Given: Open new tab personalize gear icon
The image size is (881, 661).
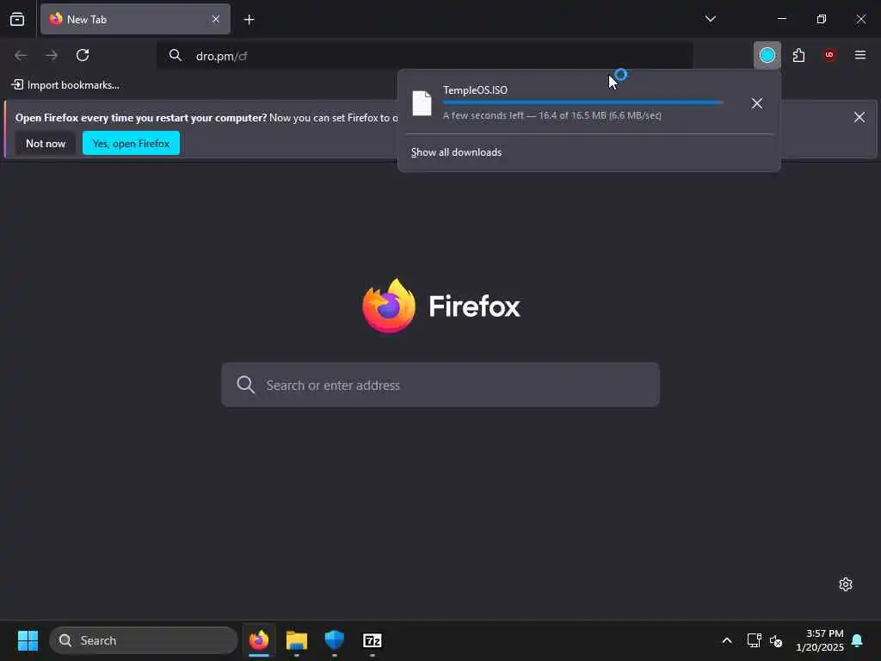Looking at the screenshot, I should pyautogui.click(x=846, y=584).
